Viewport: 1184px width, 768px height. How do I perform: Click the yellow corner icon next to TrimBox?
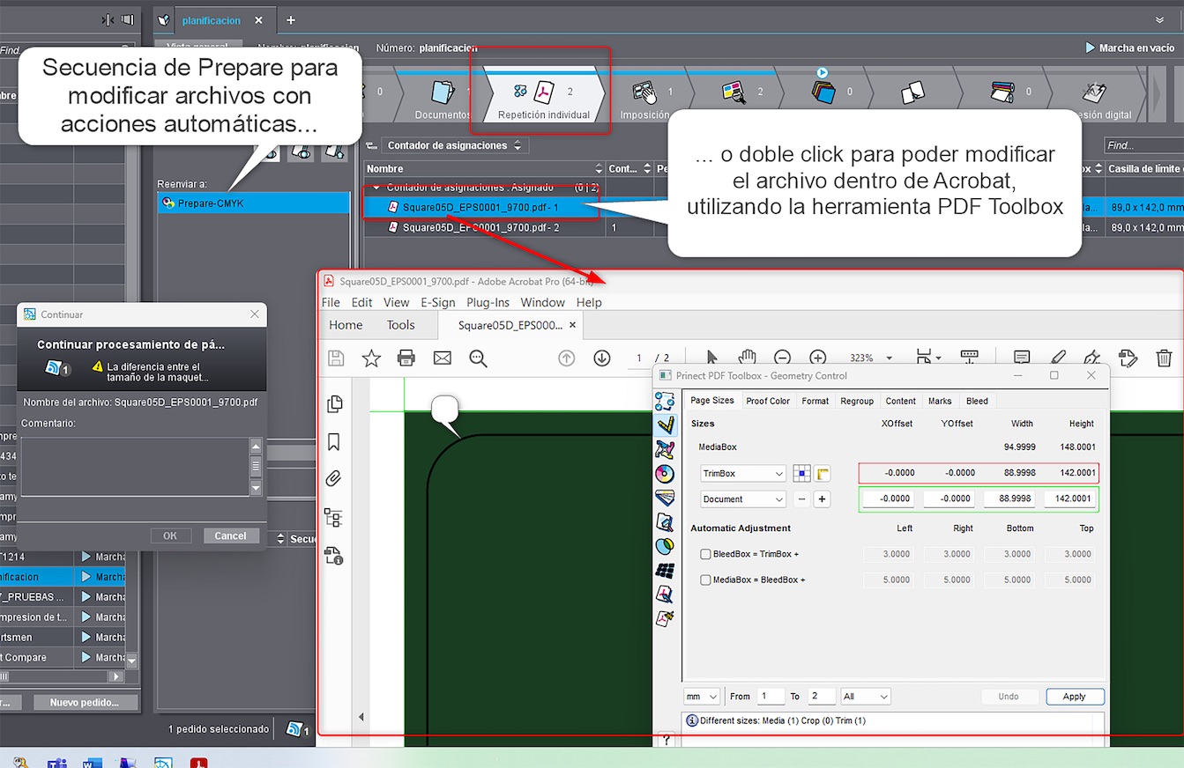click(823, 474)
